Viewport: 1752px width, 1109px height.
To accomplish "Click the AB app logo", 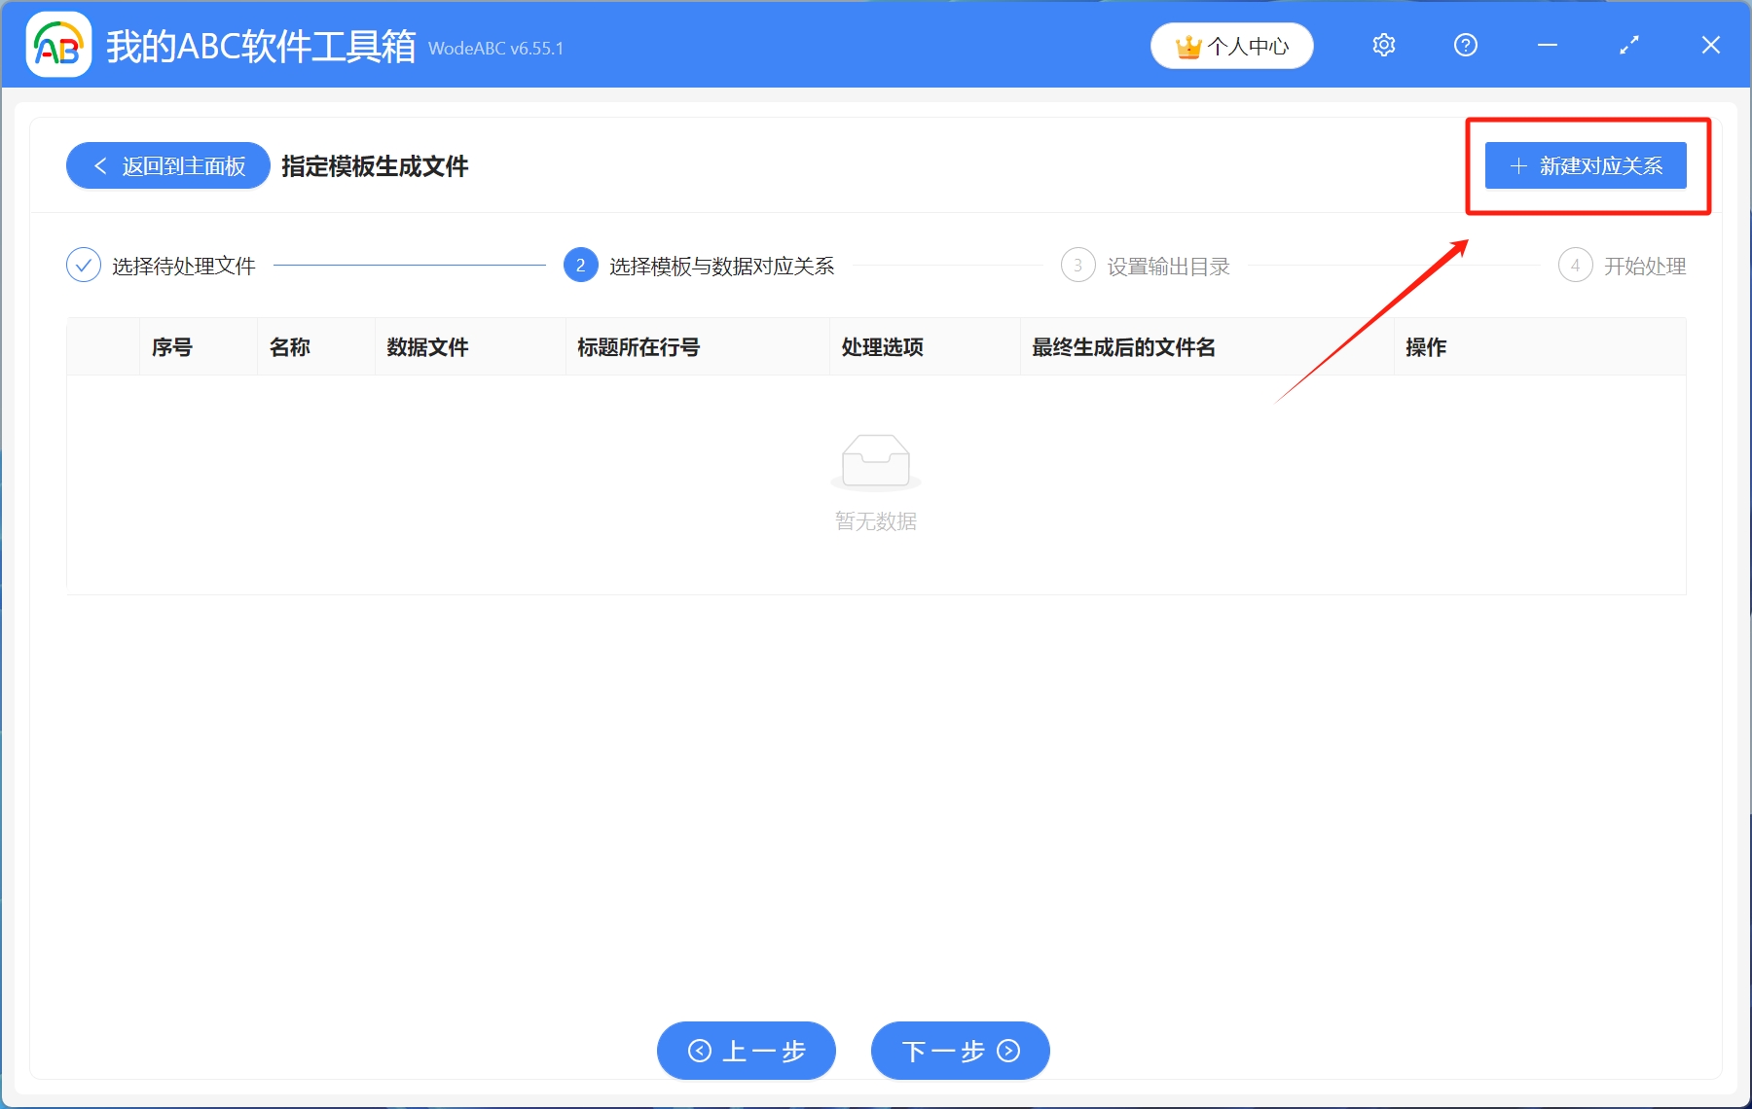I will (x=57, y=45).
